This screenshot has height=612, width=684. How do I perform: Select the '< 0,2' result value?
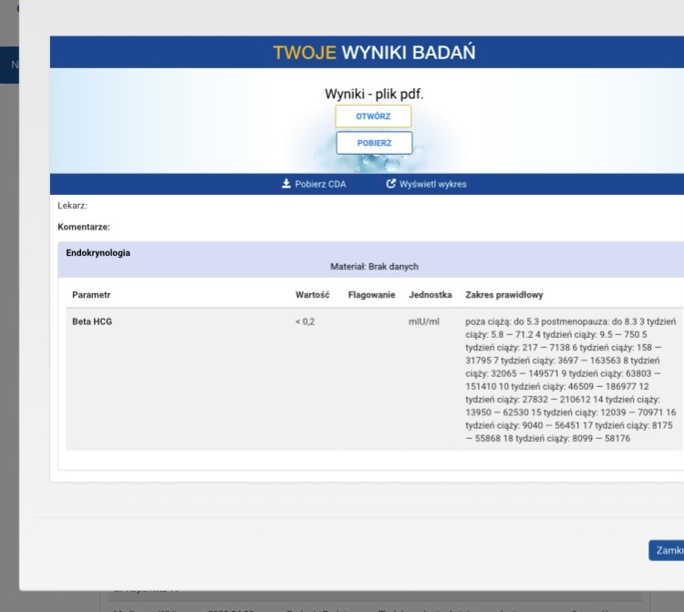(305, 321)
